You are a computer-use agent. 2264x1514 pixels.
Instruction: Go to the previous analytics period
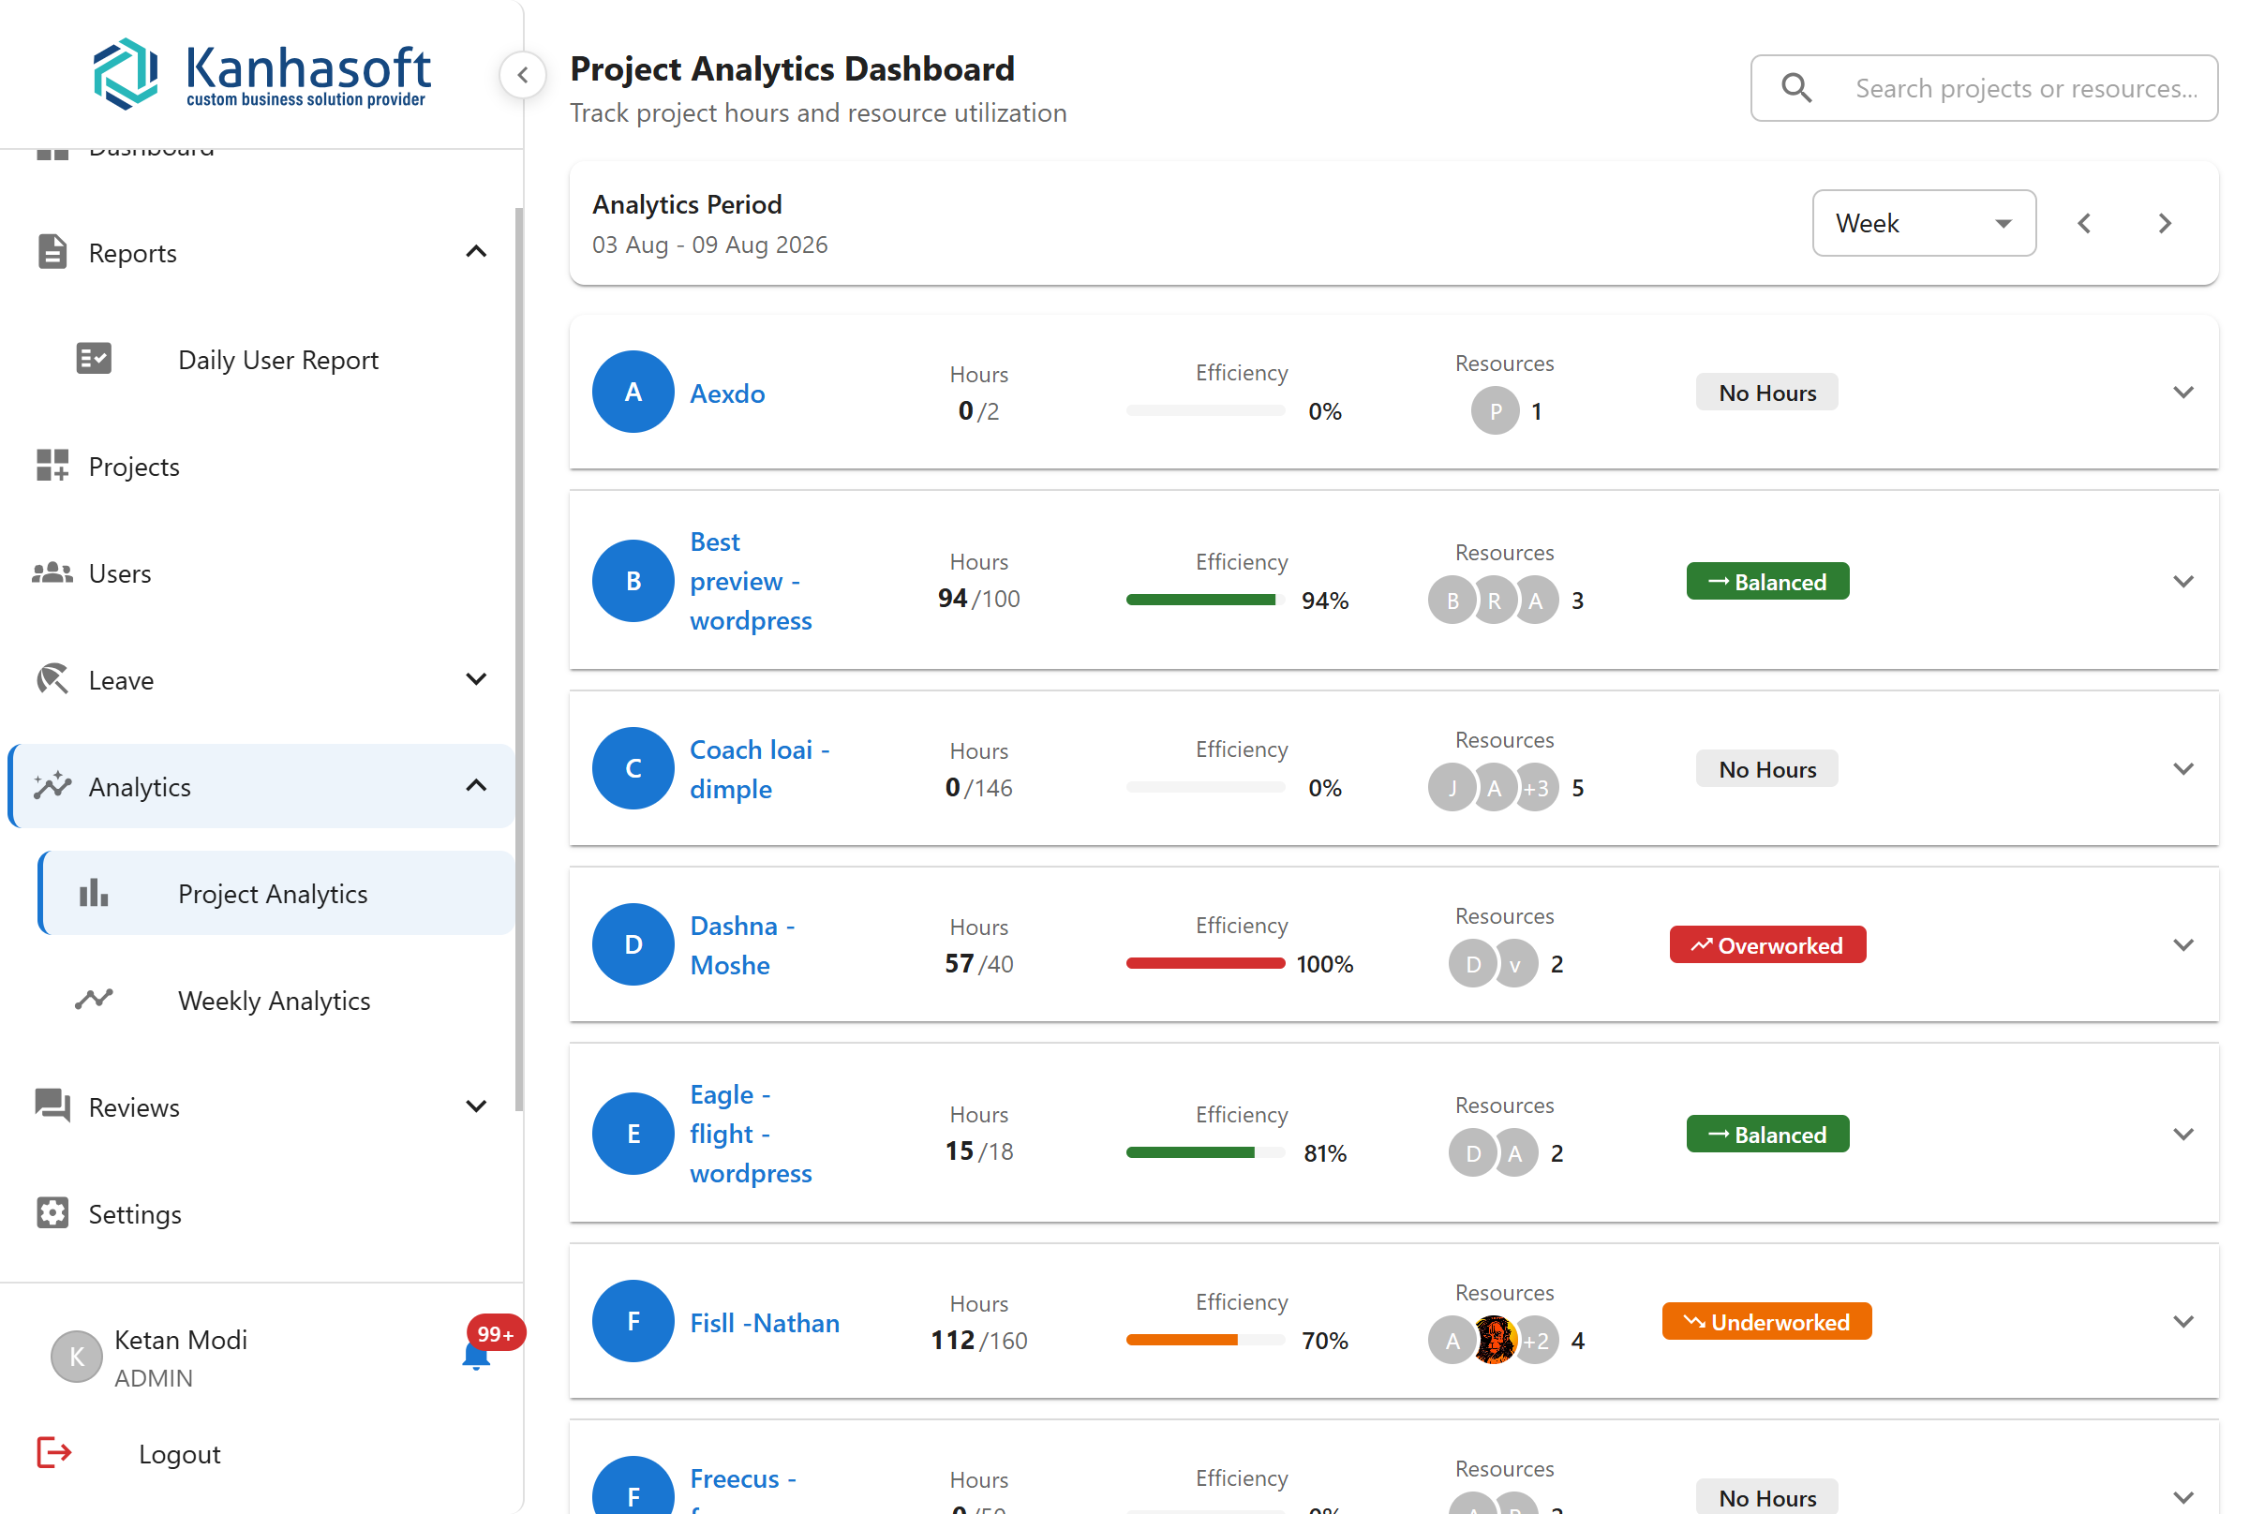pos(2084,223)
